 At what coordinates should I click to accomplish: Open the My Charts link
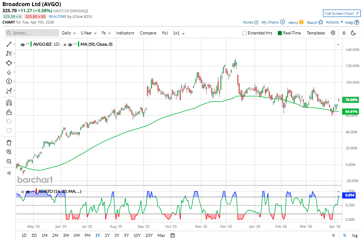pyautogui.click(x=273, y=22)
